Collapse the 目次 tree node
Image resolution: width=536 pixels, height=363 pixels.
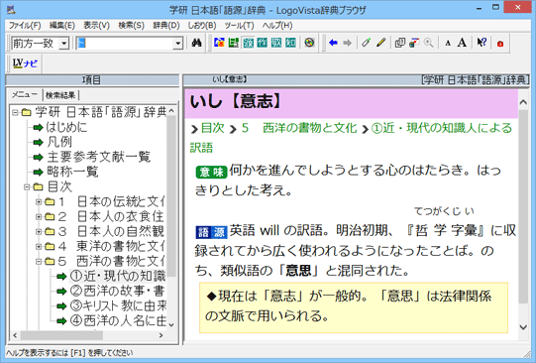[27, 186]
